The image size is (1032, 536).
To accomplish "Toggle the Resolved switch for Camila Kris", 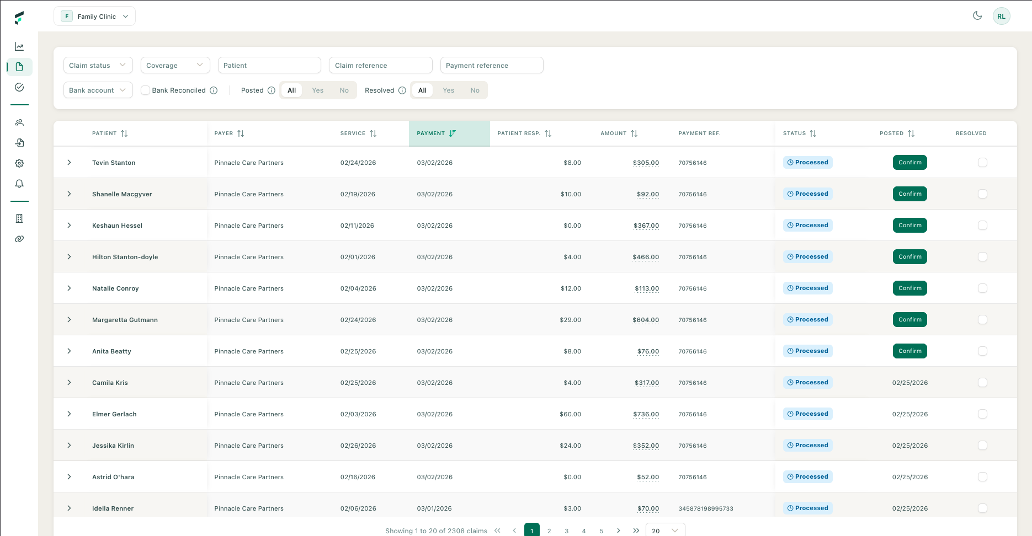I will [x=982, y=382].
